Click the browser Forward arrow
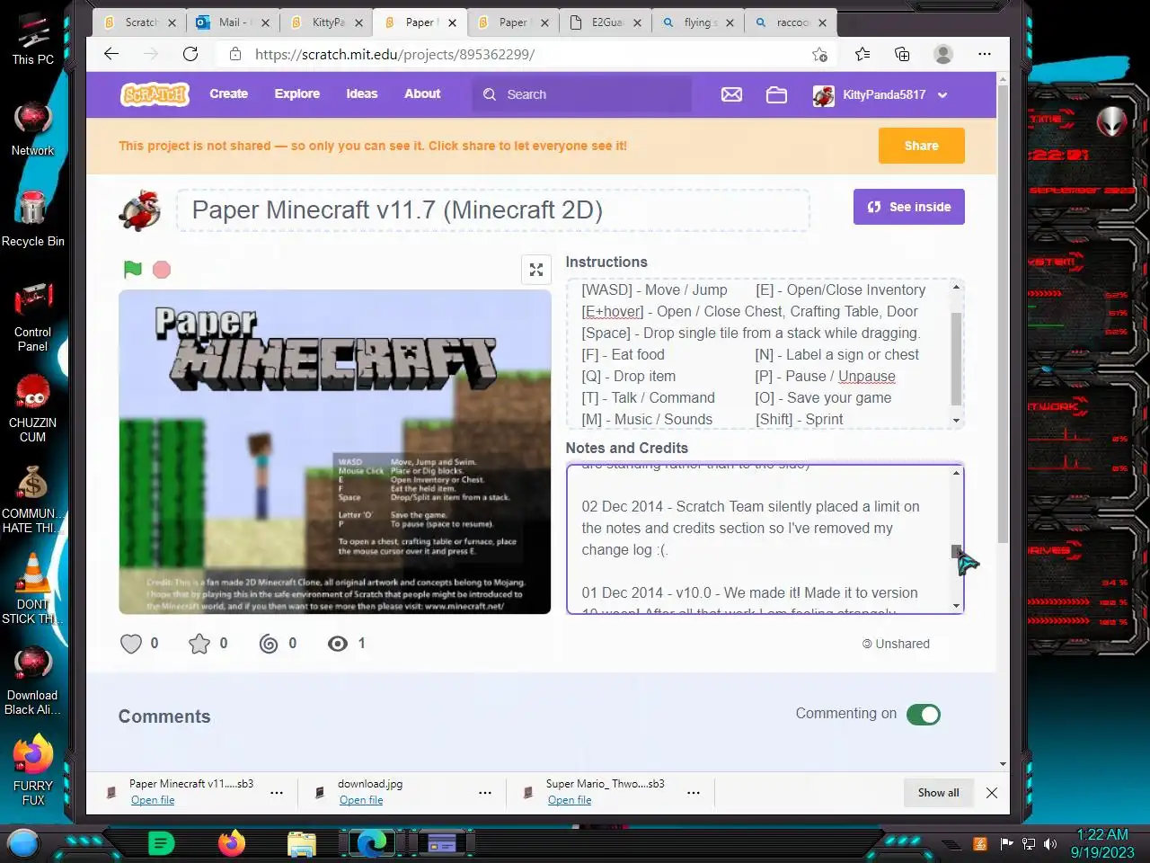Screen dimensions: 1150x863 click(151, 54)
